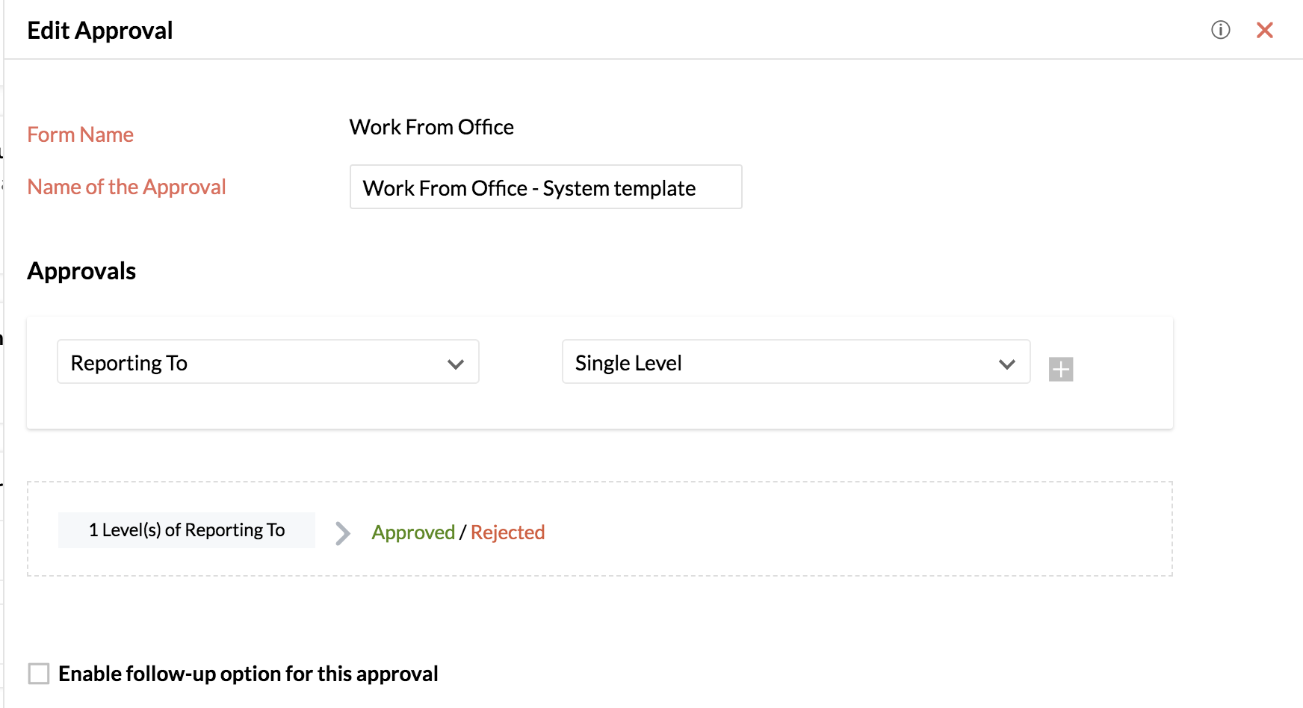Image resolution: width=1303 pixels, height=708 pixels.
Task: Click the red Rejected status text
Action: click(507, 532)
